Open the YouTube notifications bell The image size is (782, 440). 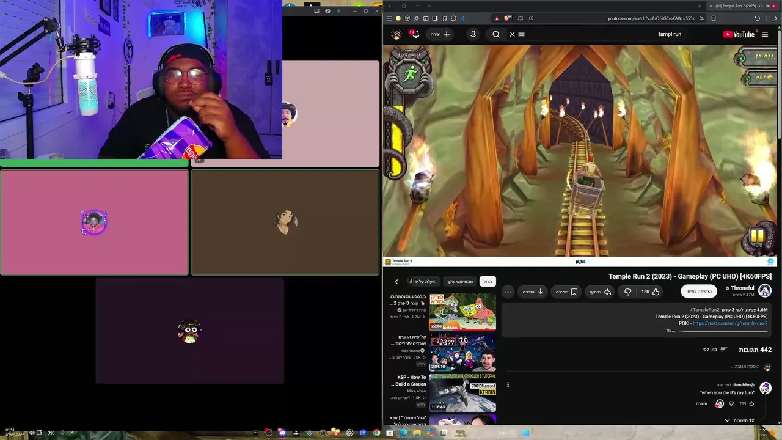tap(415, 34)
